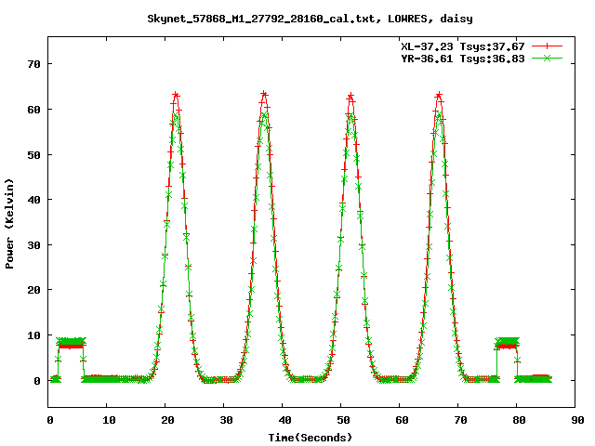Viewport: 595px width, 446px height.
Task: Click the 80 tick label on Time axis
Action: pos(519,420)
